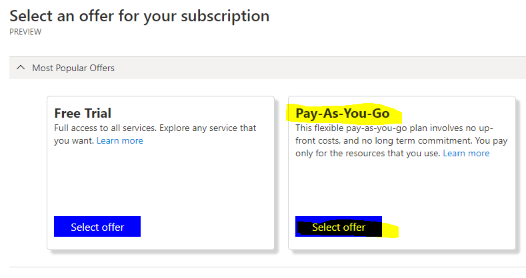Screen dimensions: 526x278
Task: Select offer for the Free Trial plan
Action: 97,227
